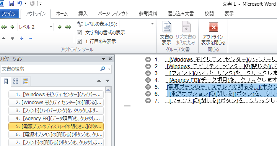Screen dimensions: 277x146
Task: Click the plus expander beside outline item 2
Action: click(x=148, y=66)
